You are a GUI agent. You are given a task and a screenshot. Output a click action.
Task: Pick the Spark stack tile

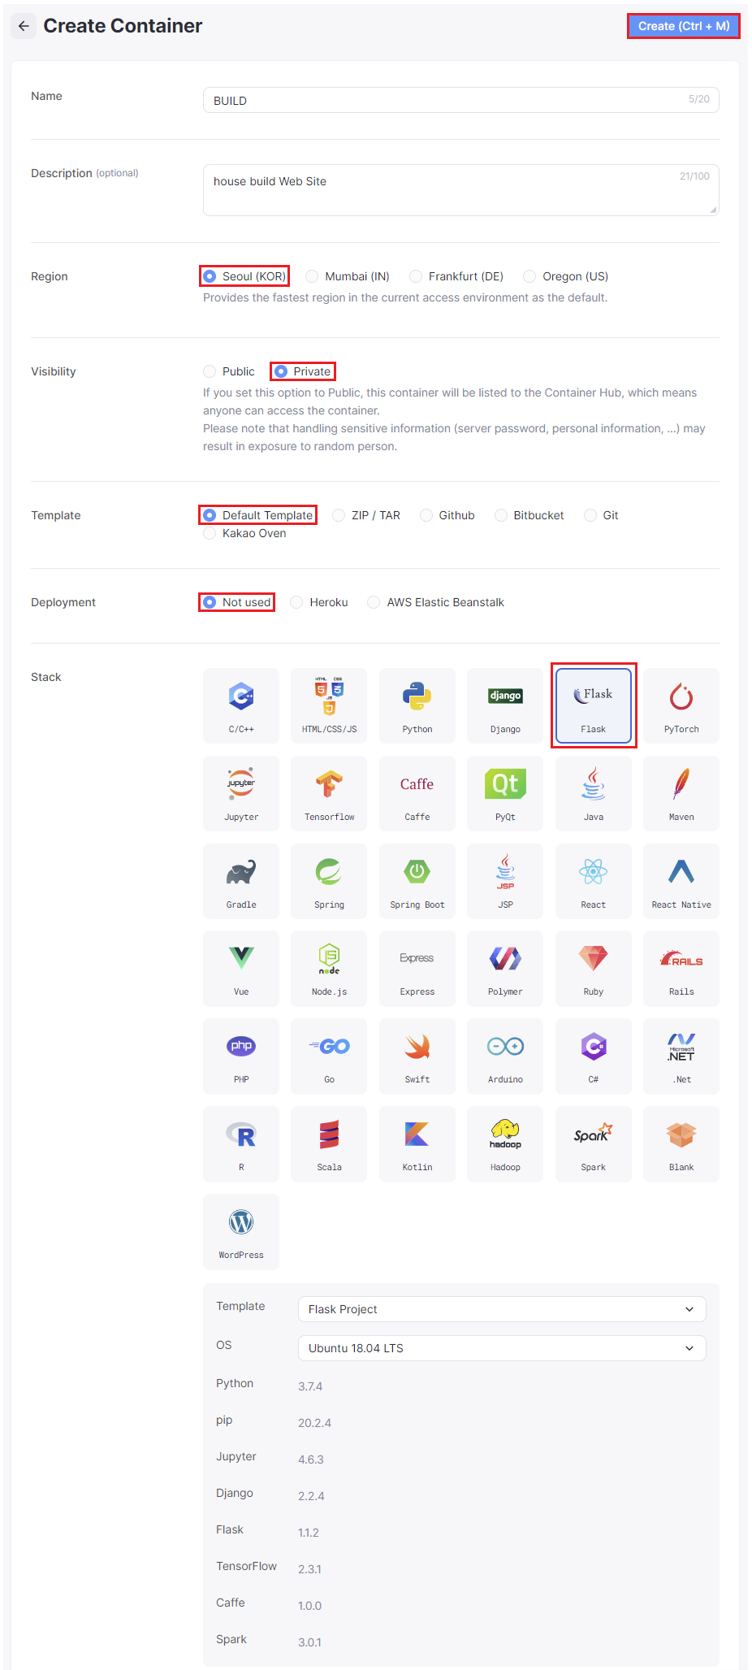pos(594,1144)
